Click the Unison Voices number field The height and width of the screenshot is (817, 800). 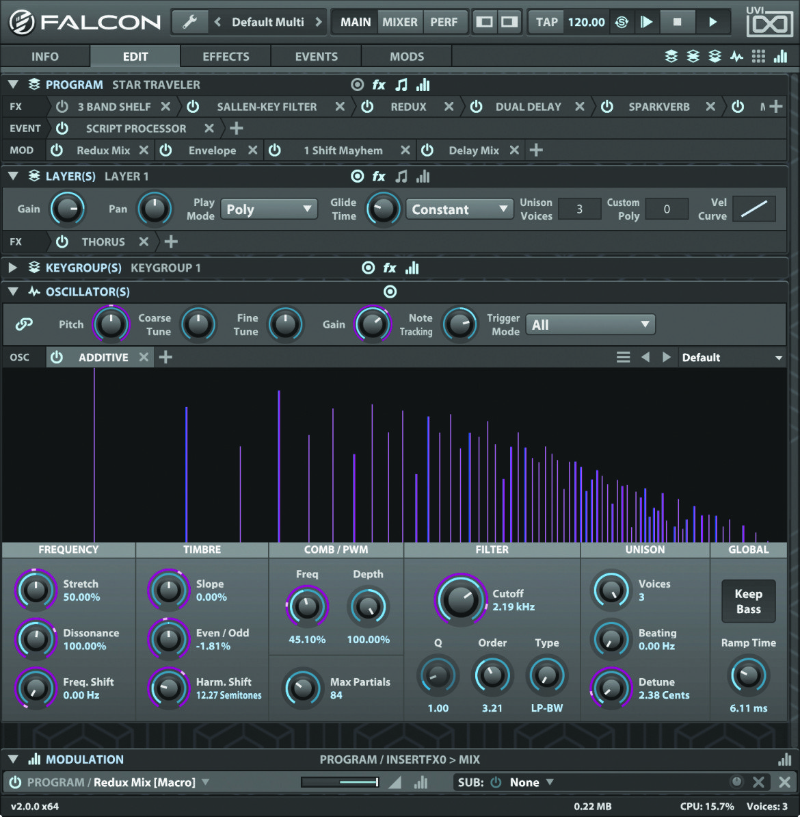pos(579,209)
